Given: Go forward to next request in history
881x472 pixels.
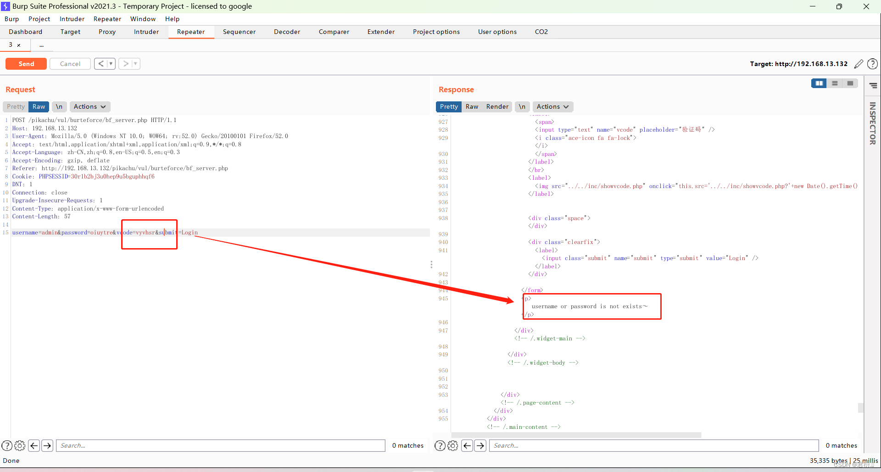Looking at the screenshot, I should 125,64.
